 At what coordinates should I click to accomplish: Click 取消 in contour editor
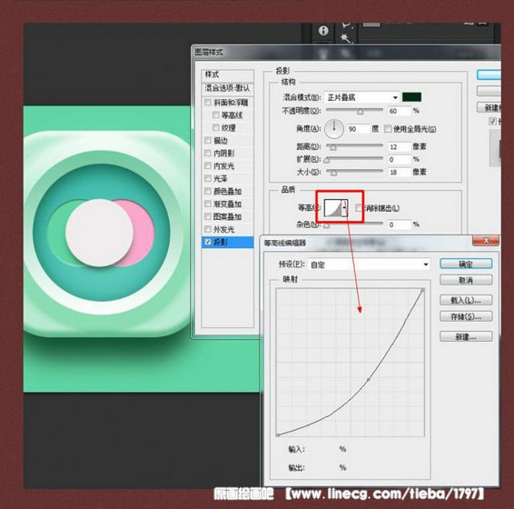[466, 280]
